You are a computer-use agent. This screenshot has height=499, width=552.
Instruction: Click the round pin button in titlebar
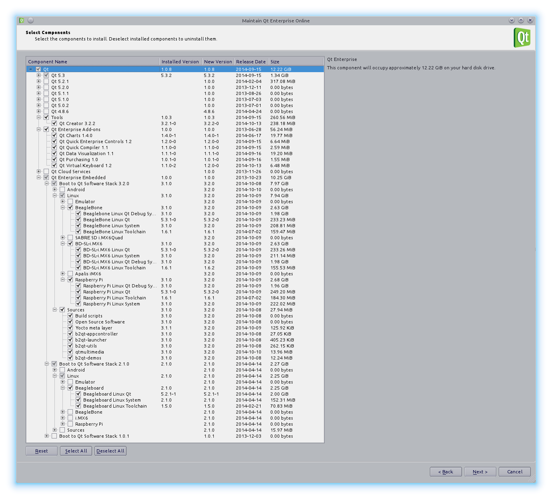(31, 20)
